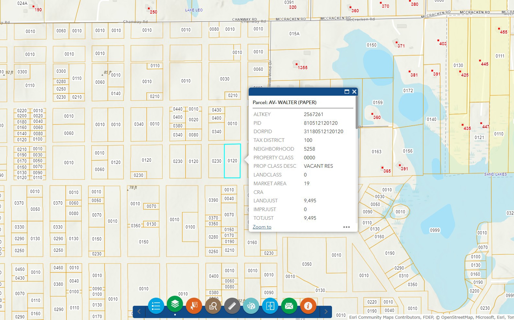514x320 pixels.
Task: Select address point 1355 on map
Action: 296,64
